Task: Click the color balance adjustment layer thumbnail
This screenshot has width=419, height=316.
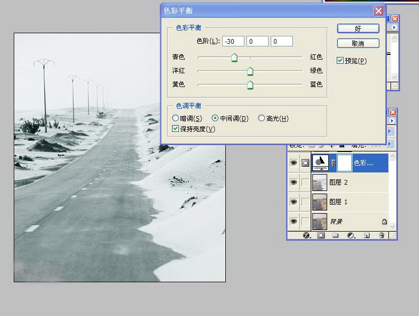Action: click(x=320, y=163)
